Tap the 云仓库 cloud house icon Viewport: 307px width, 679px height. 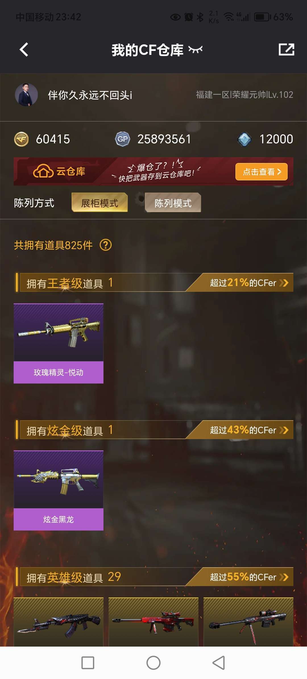[43, 171]
